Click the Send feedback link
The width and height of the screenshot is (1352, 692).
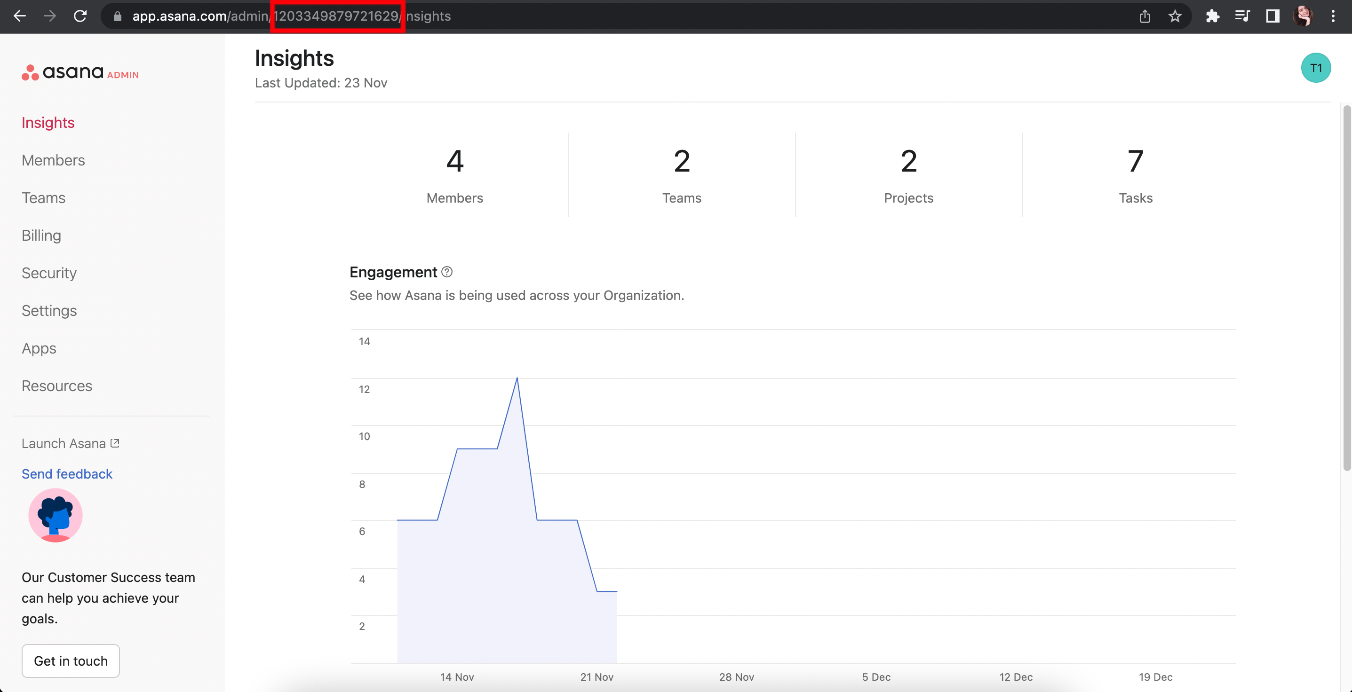(x=67, y=473)
